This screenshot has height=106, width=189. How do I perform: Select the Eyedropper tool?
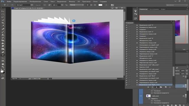[x=3, y=26]
